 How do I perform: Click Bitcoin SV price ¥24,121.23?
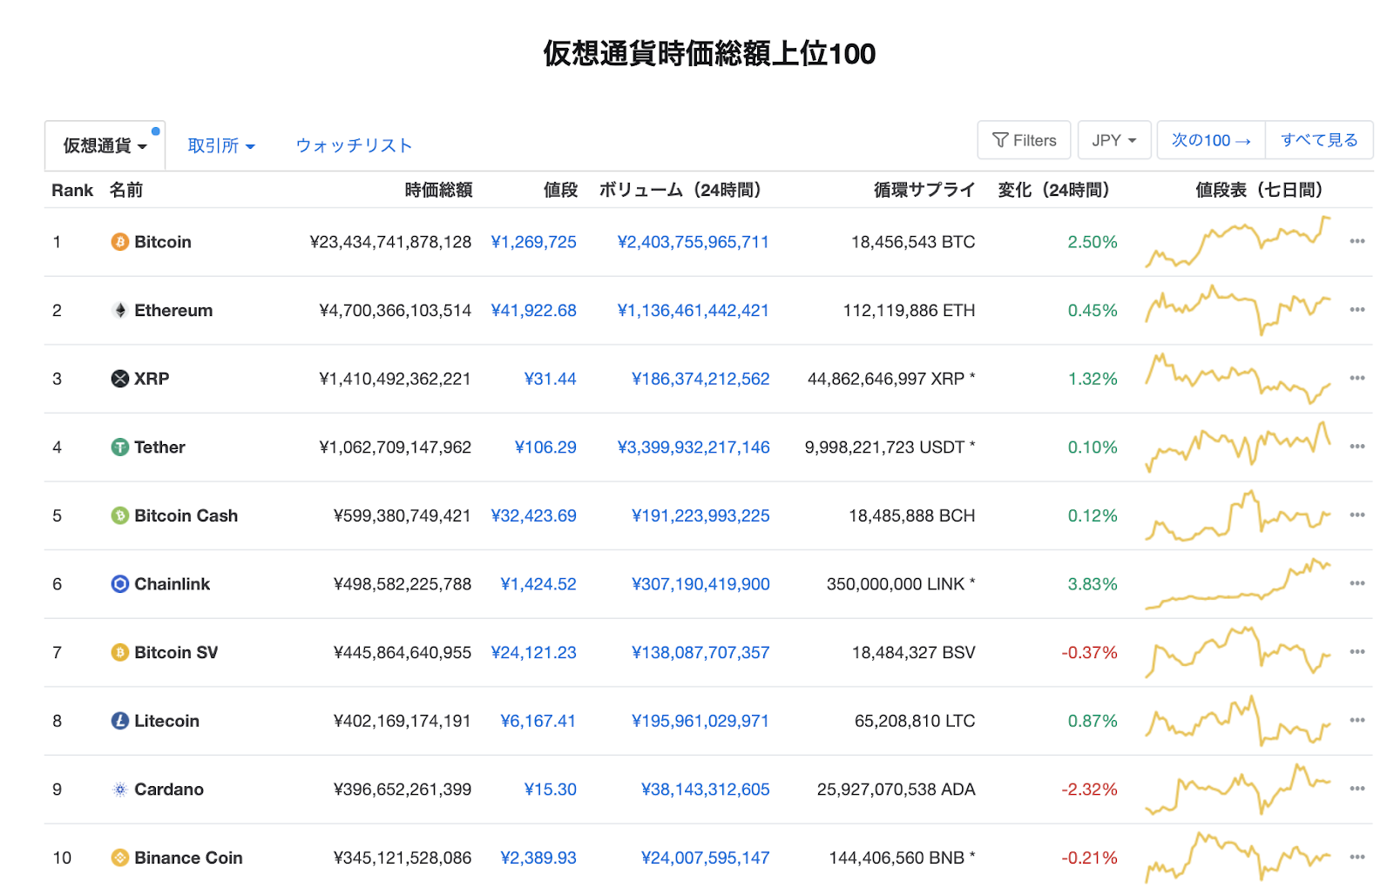[534, 652]
